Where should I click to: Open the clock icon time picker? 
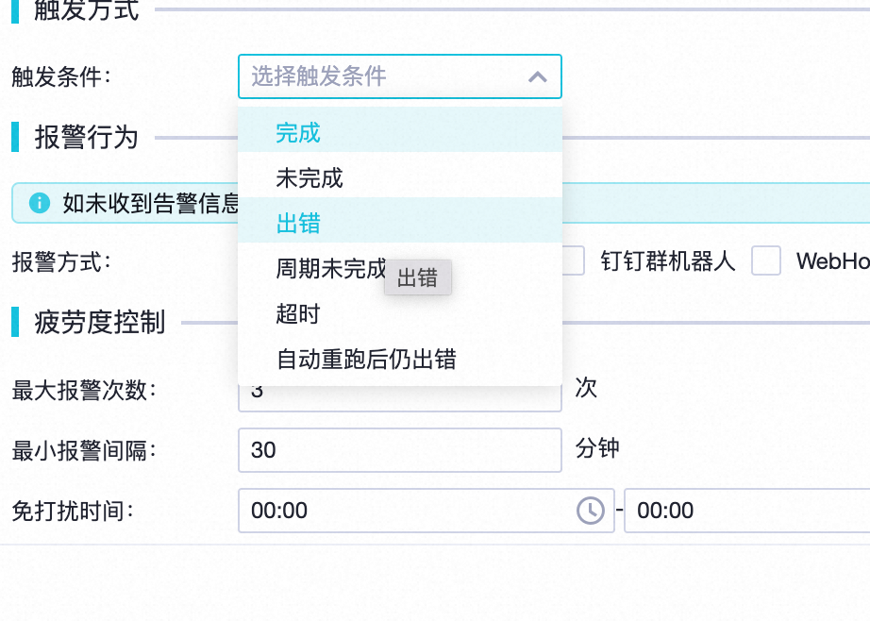591,511
